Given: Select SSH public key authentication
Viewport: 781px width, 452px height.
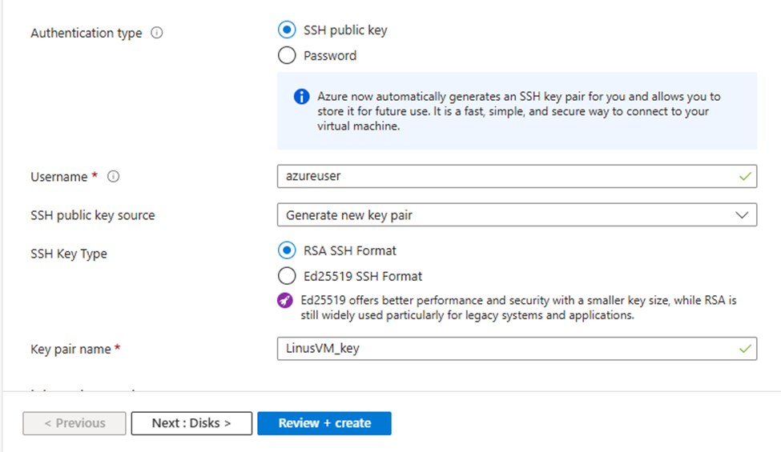Looking at the screenshot, I should pos(286,30).
